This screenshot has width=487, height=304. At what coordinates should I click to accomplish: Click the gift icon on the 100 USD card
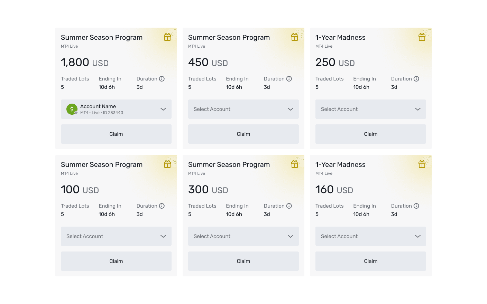[x=167, y=164]
